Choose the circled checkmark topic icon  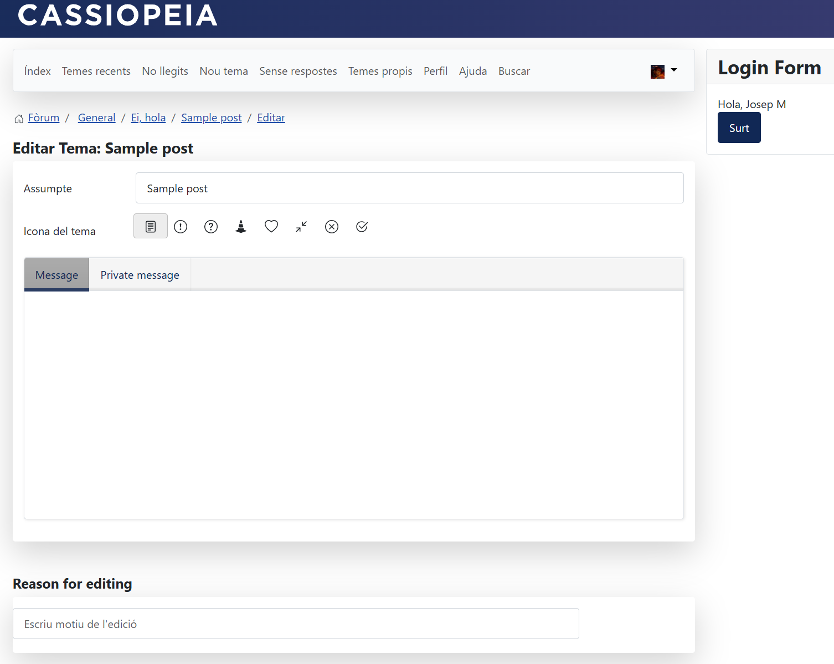362,227
